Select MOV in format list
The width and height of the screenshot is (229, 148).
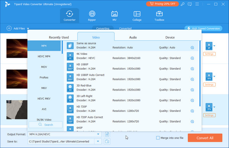[x=44, y=67]
